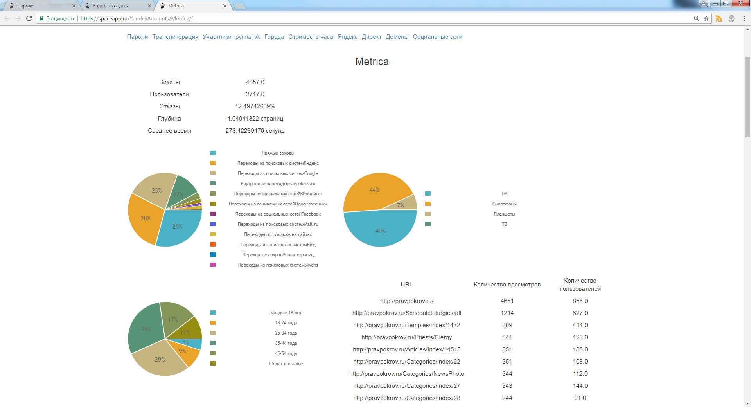Switch to the Пароли tab
The image size is (751, 407).
pyautogui.click(x=25, y=6)
